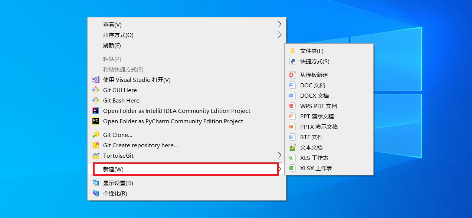The image size is (472, 218).
Task: Click the Personalize icon
Action: [x=96, y=193]
